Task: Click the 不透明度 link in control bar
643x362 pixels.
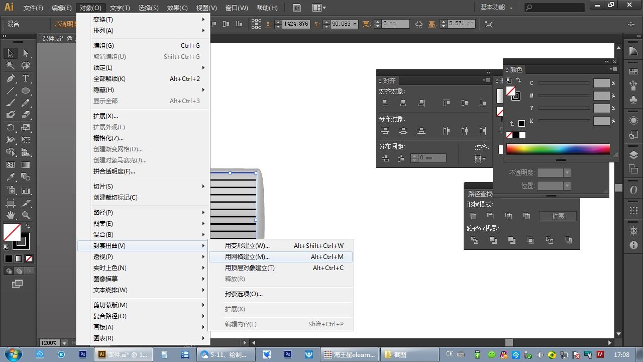Action: (66, 24)
